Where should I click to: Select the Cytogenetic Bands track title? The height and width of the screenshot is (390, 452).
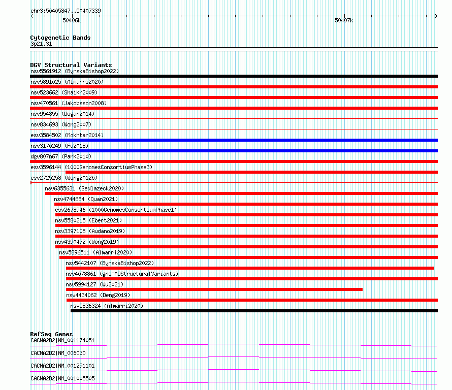click(x=60, y=38)
